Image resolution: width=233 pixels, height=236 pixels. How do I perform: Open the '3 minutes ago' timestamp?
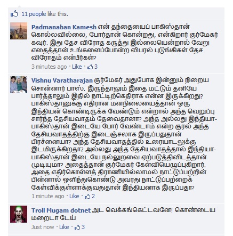tap(49, 67)
